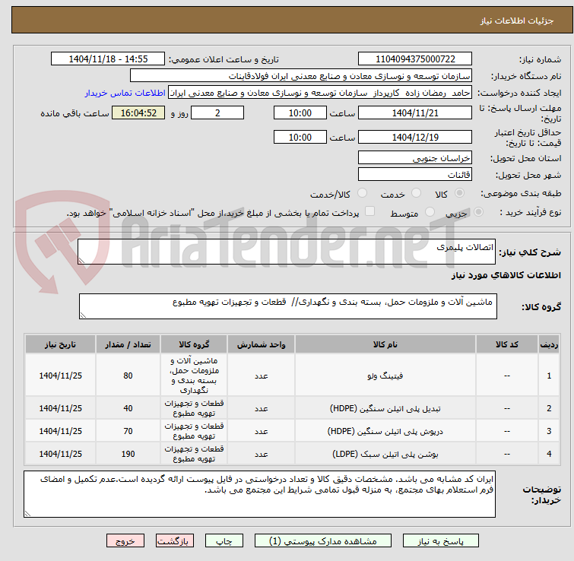Screen dimensions: 574x561
Task: Click the ردیف column header
Action: coord(549,344)
